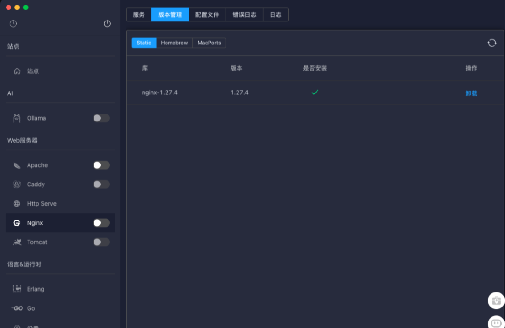Click the yellow minimize window button
Viewport: 505px width, 328px height.
tap(17, 7)
